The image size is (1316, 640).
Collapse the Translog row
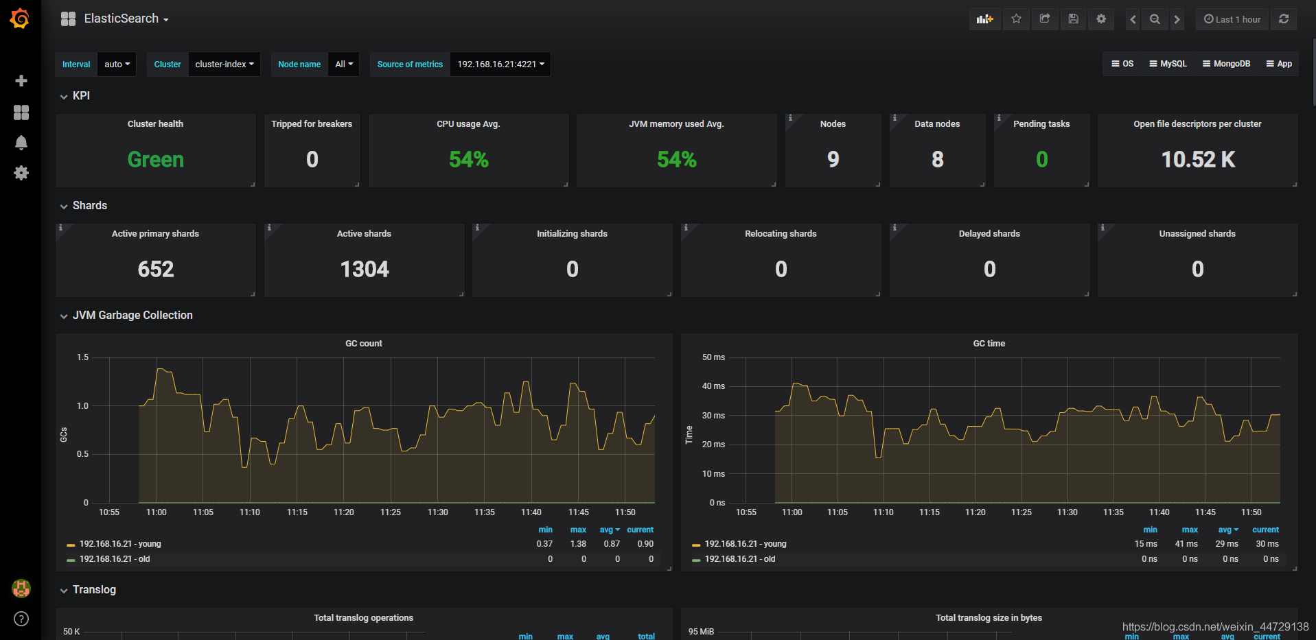pos(87,590)
